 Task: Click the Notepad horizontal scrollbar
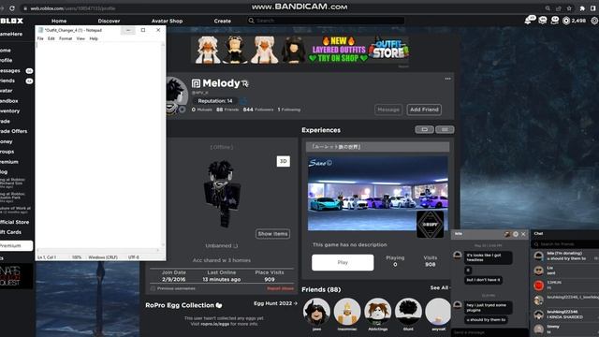point(98,251)
